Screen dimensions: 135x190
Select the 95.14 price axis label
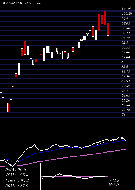(126, 33)
